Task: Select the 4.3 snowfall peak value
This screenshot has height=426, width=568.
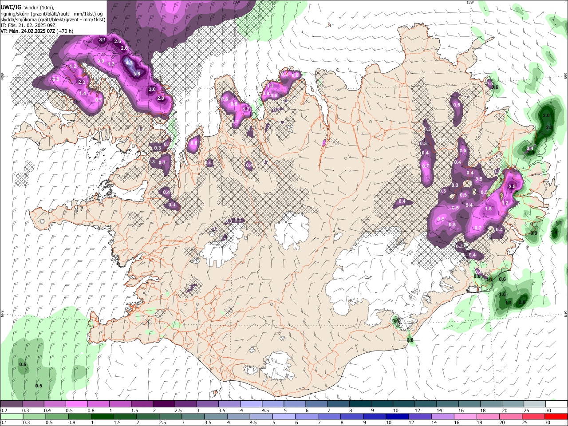Action: (129, 63)
